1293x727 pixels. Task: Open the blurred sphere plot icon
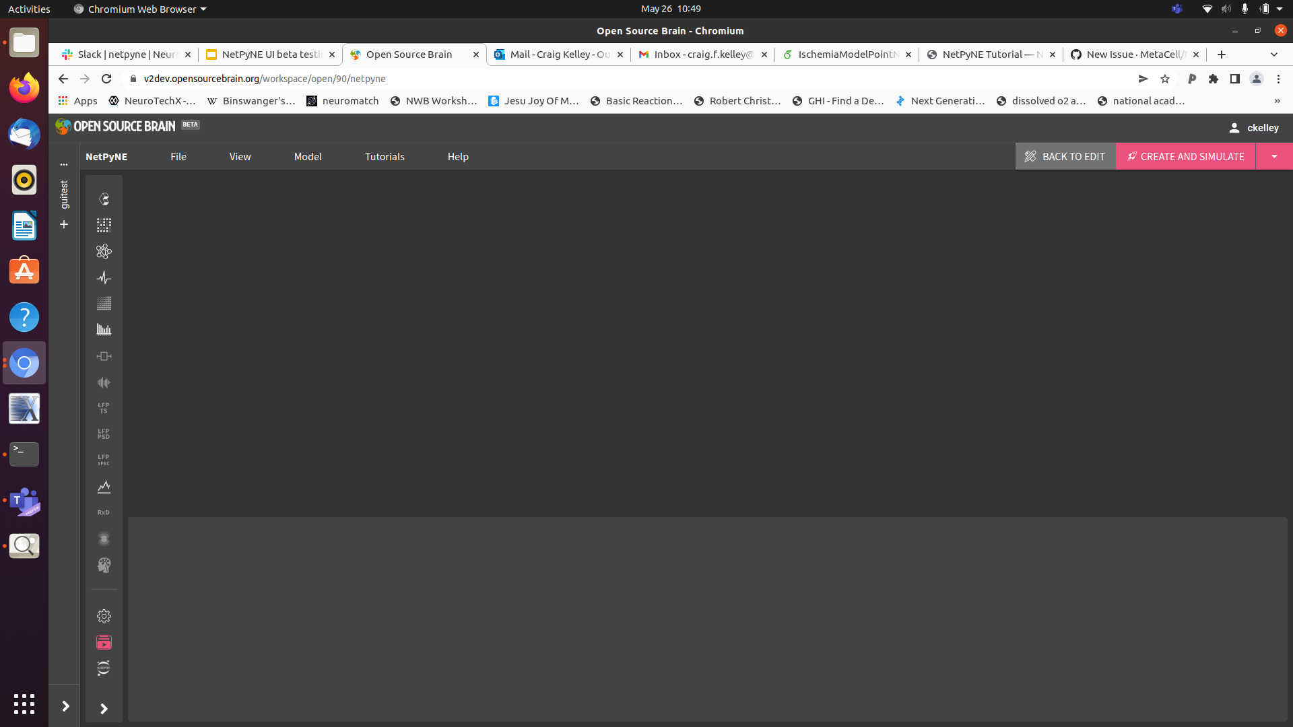click(104, 539)
